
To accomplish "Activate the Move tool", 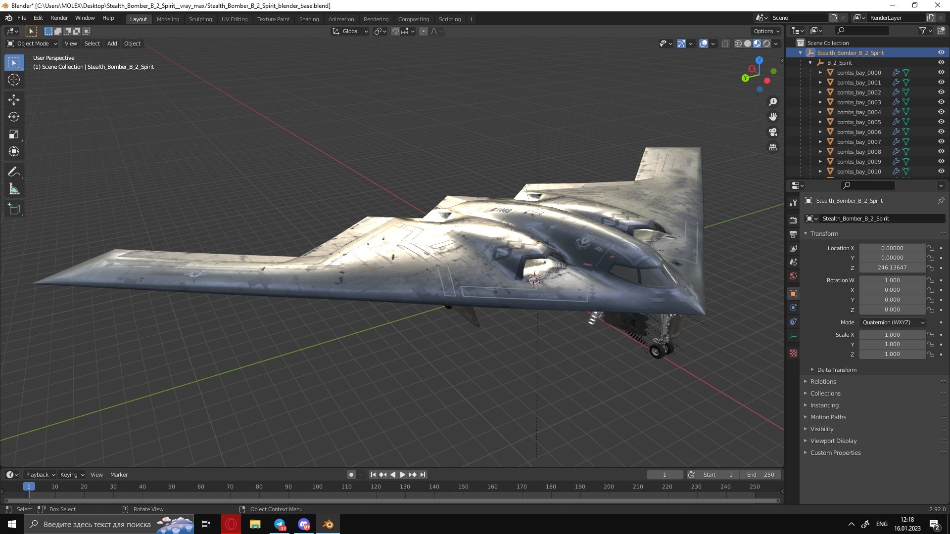I will click(14, 100).
